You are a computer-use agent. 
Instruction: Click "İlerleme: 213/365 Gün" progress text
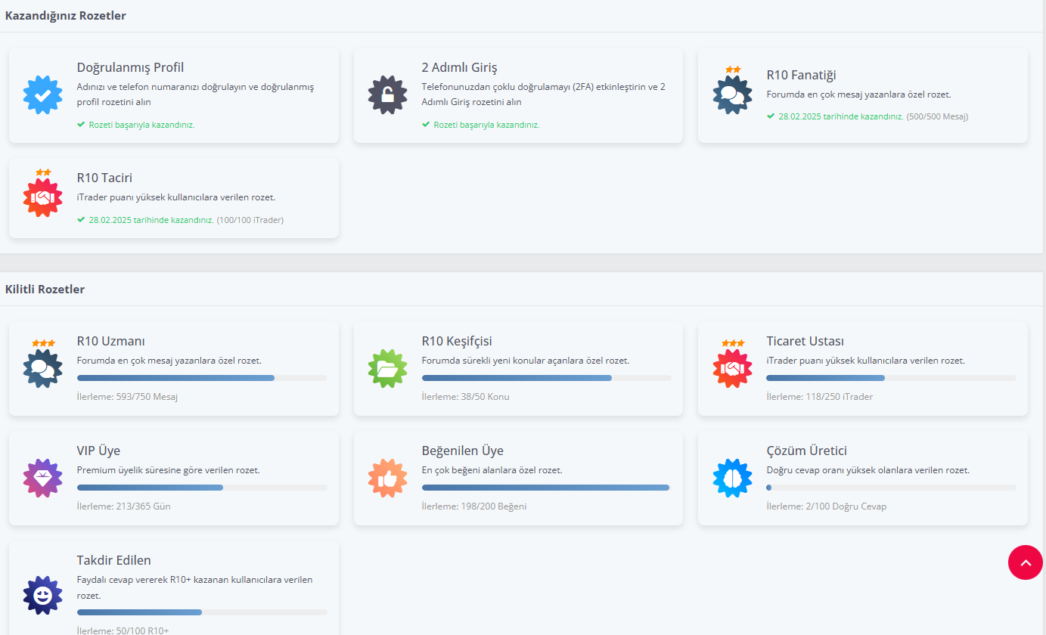tap(124, 506)
